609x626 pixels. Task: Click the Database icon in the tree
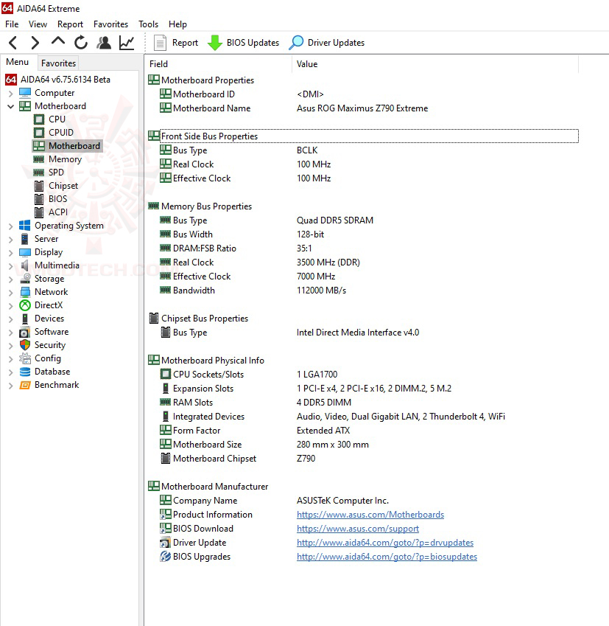(25, 372)
